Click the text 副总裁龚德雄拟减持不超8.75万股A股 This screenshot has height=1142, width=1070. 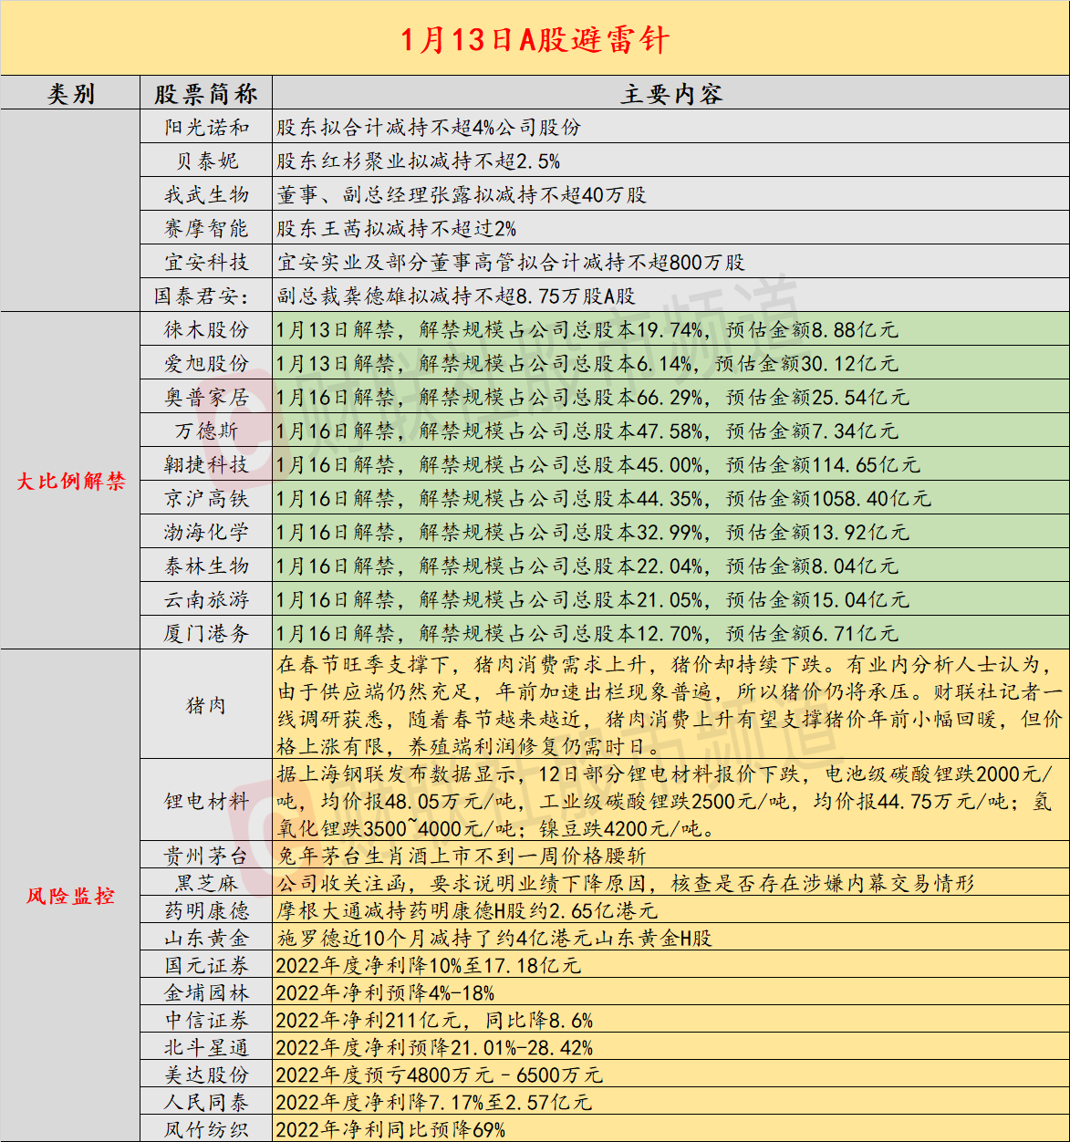coord(456,296)
